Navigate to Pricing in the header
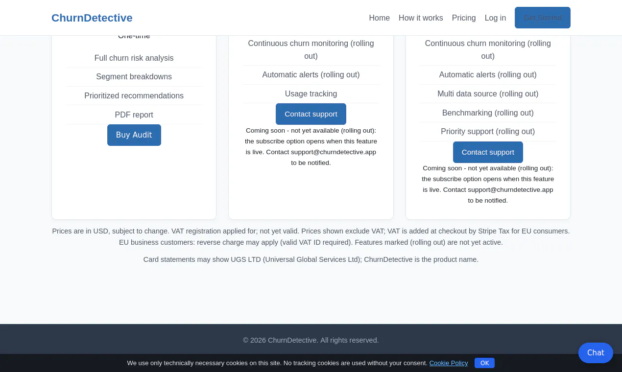The image size is (622, 372). pos(464,18)
